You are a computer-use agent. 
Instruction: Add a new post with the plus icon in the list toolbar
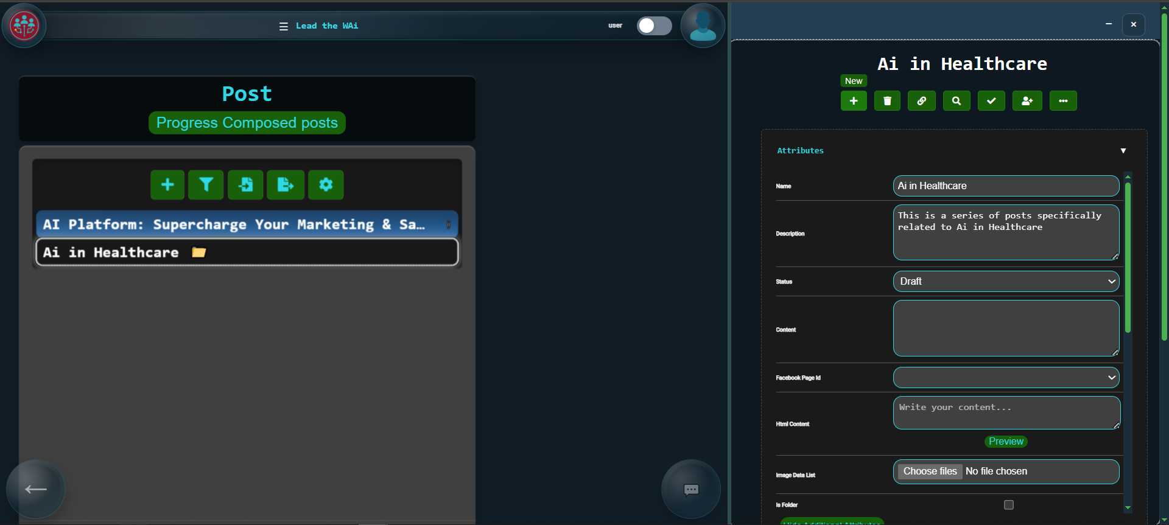167,185
